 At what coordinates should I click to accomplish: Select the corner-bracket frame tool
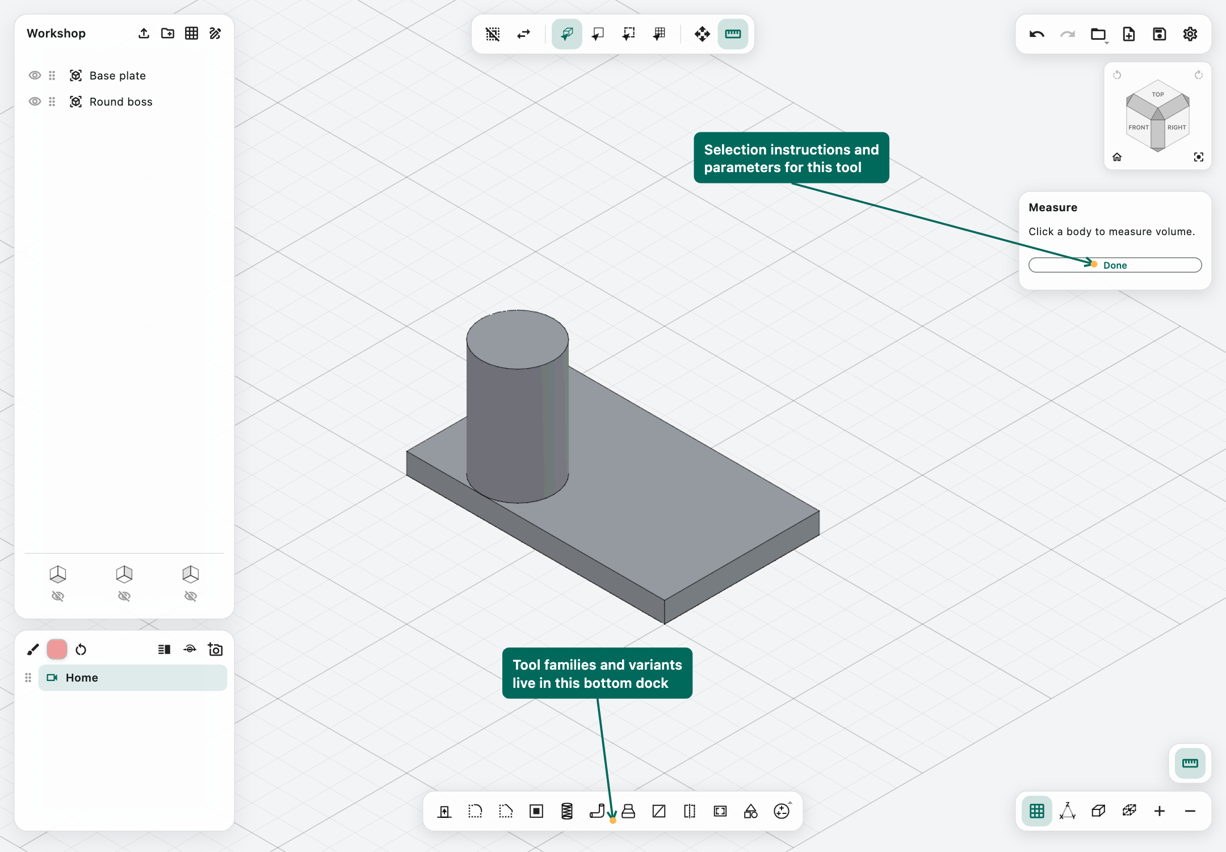(720, 811)
